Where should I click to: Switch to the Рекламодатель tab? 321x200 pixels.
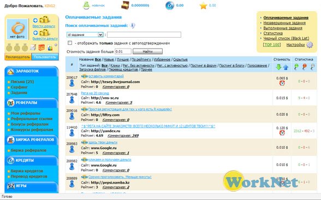tap(18, 57)
